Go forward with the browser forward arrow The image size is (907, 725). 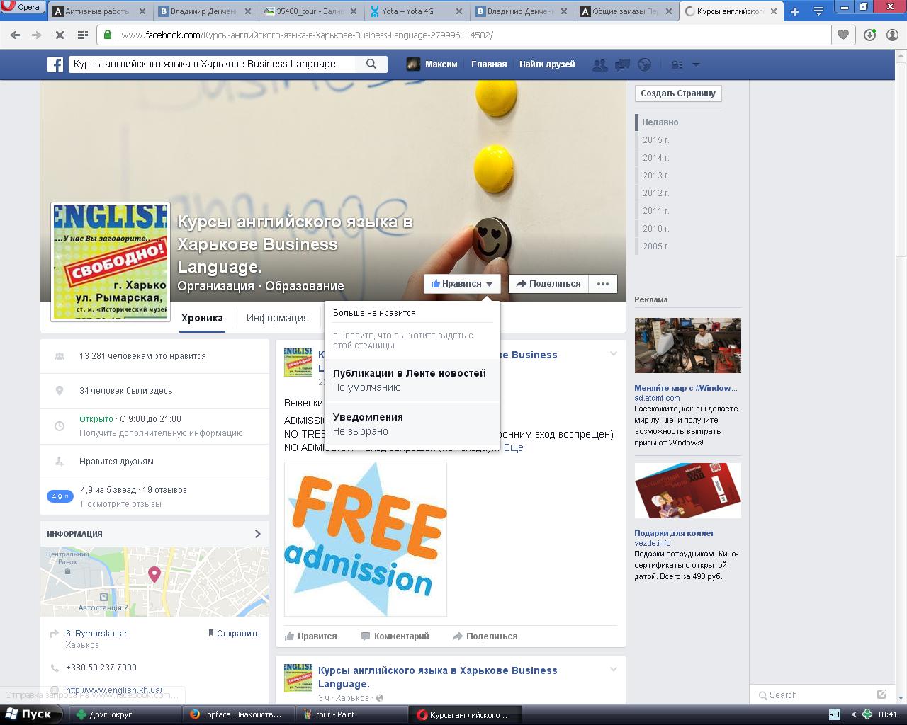pos(36,35)
